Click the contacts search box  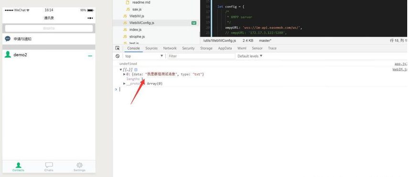pyautogui.click(x=49, y=28)
